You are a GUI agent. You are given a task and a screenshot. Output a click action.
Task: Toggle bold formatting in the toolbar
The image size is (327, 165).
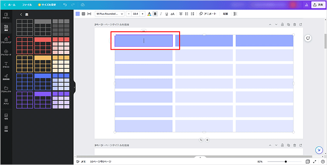tap(155, 14)
